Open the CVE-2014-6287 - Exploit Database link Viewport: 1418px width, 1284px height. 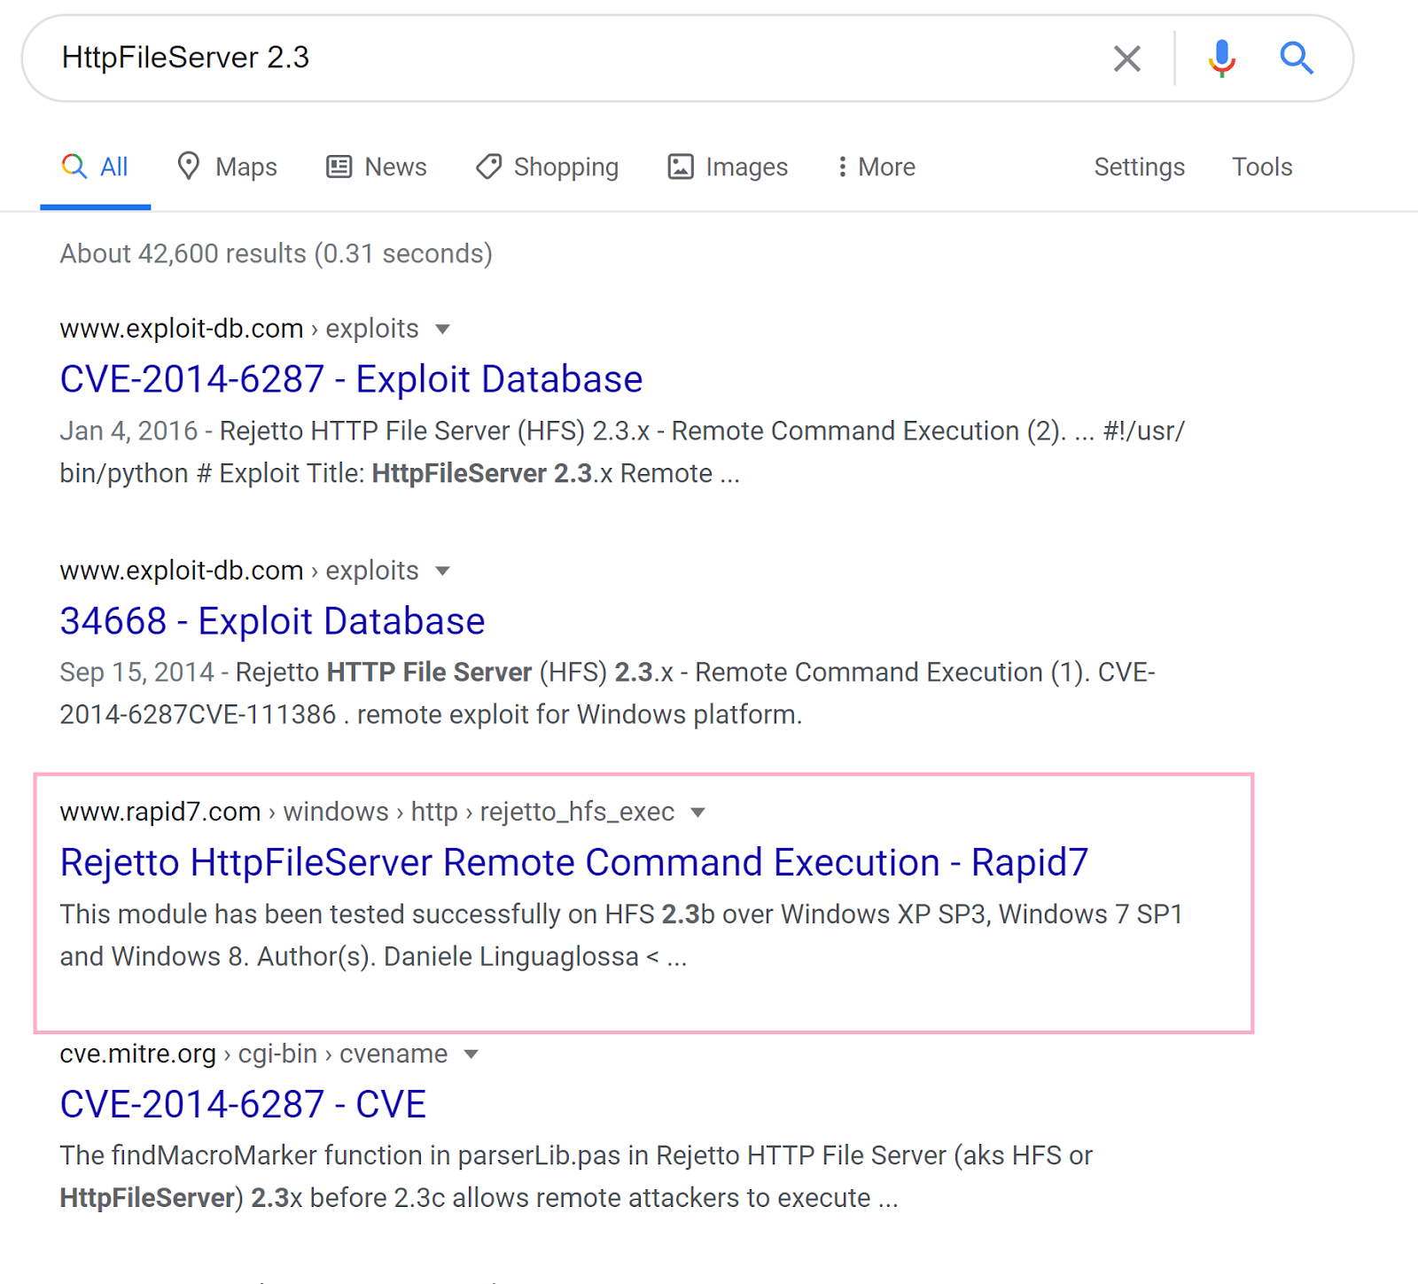[x=351, y=379]
